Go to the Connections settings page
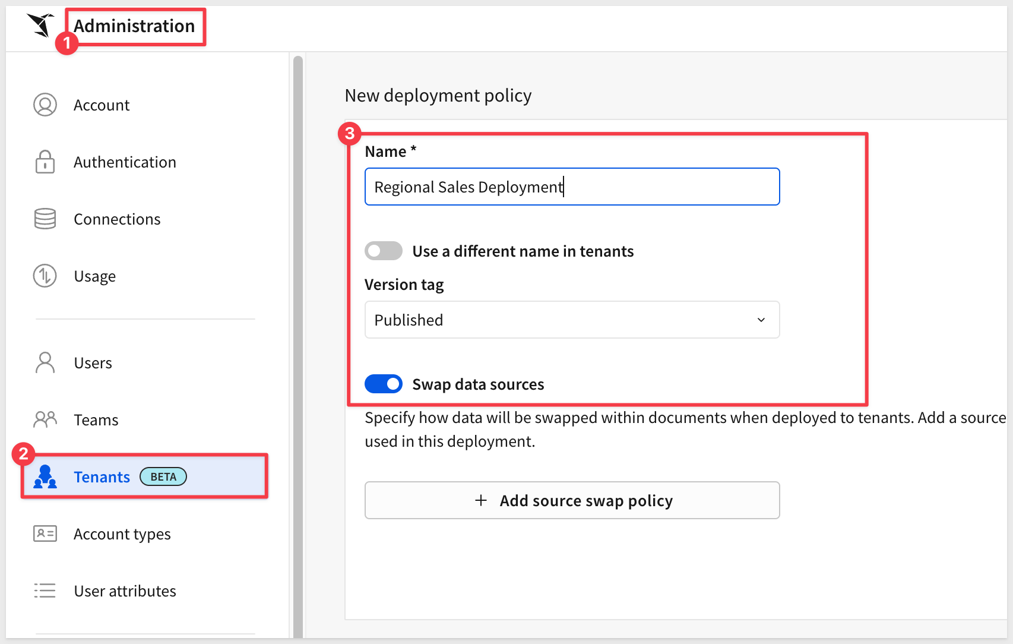 [x=117, y=219]
